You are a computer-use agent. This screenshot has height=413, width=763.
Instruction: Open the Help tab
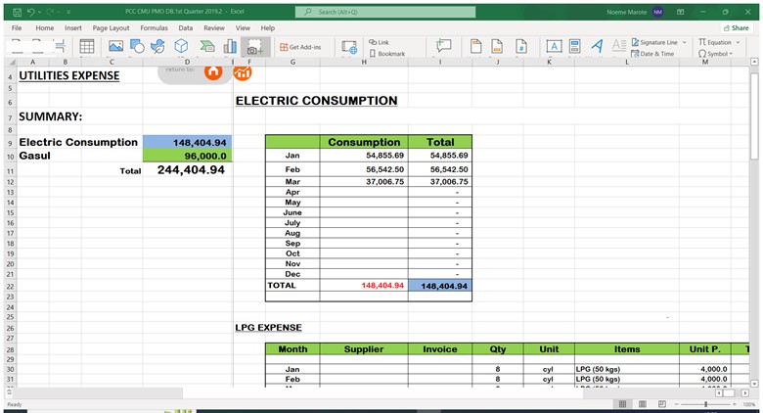[x=268, y=27]
